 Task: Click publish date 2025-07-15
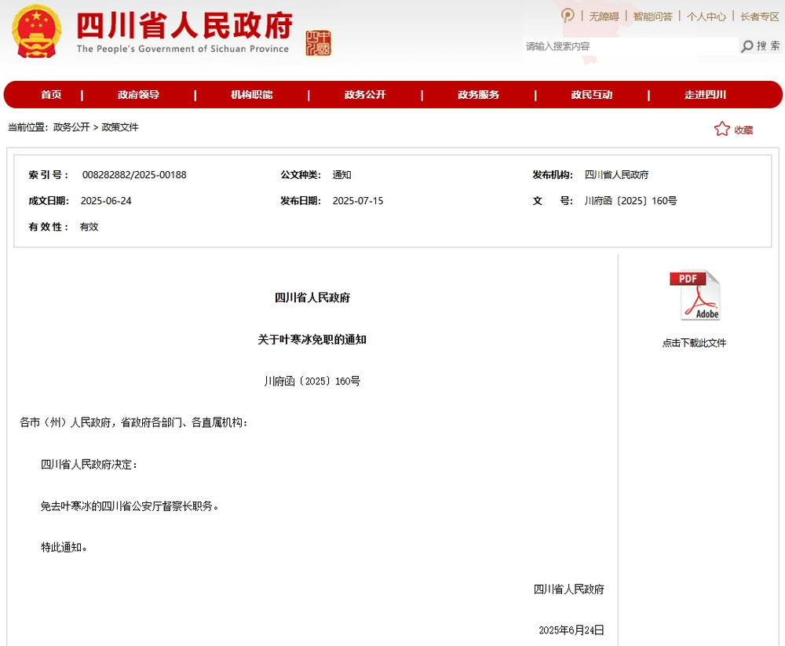click(x=358, y=201)
